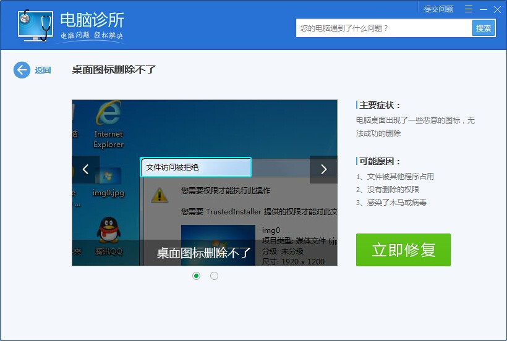Click reason 2、没有删除的权限
Image resolution: width=507 pixels, height=341 pixels.
tap(388, 190)
